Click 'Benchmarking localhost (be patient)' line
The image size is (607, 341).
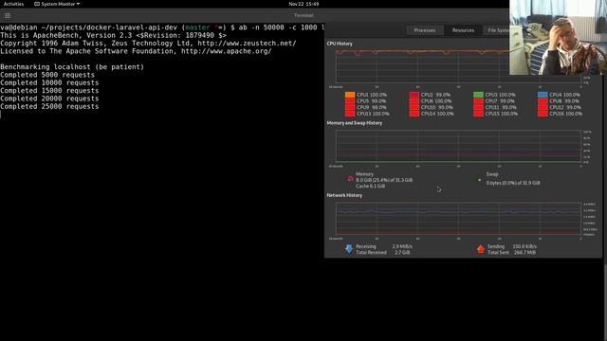click(x=72, y=67)
